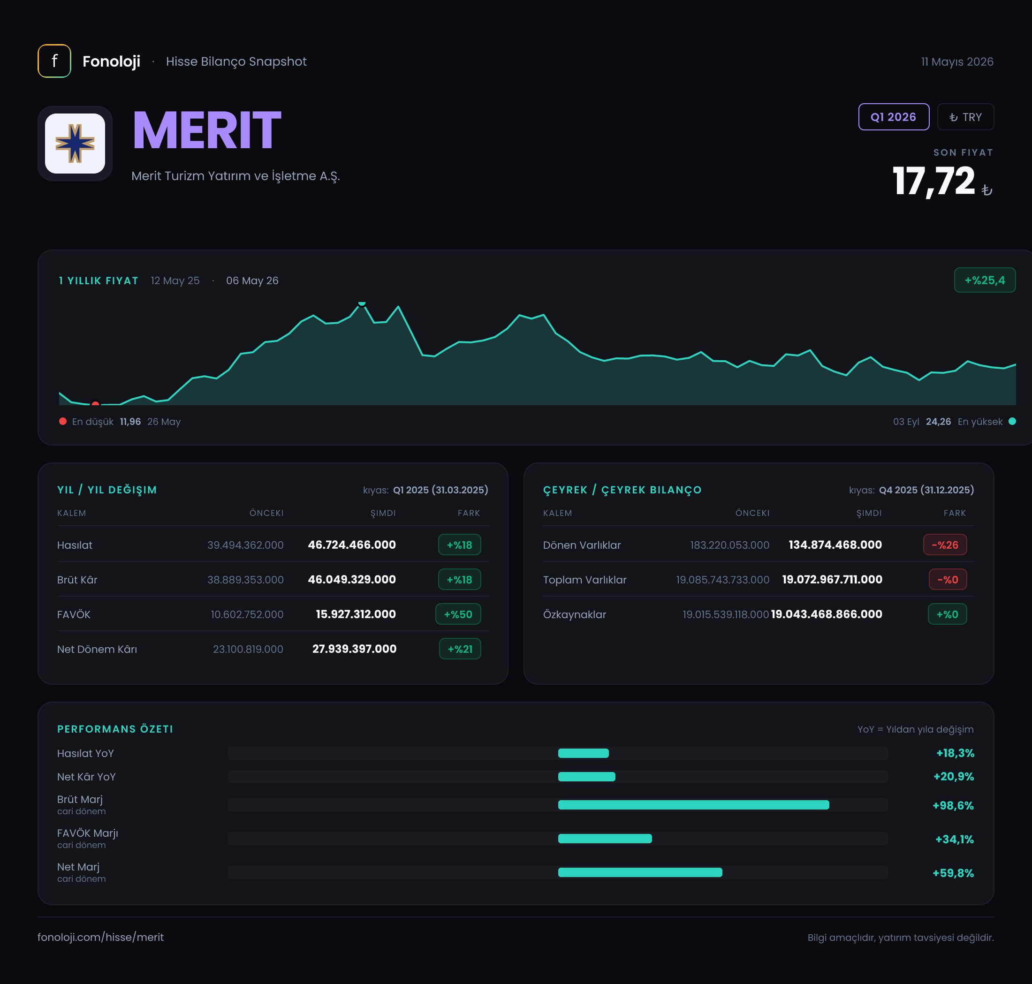Click the Brüt Kâr +%18 badge

pyautogui.click(x=460, y=579)
